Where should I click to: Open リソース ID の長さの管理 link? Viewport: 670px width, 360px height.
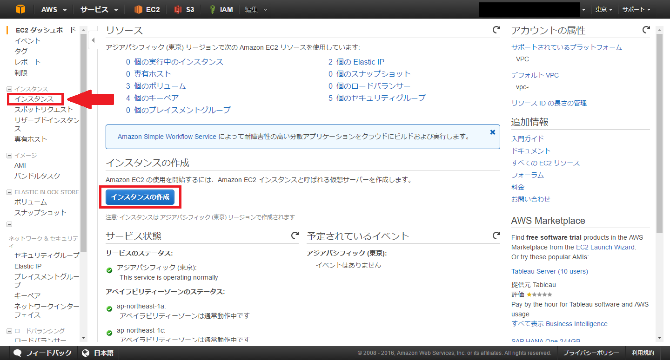(549, 103)
